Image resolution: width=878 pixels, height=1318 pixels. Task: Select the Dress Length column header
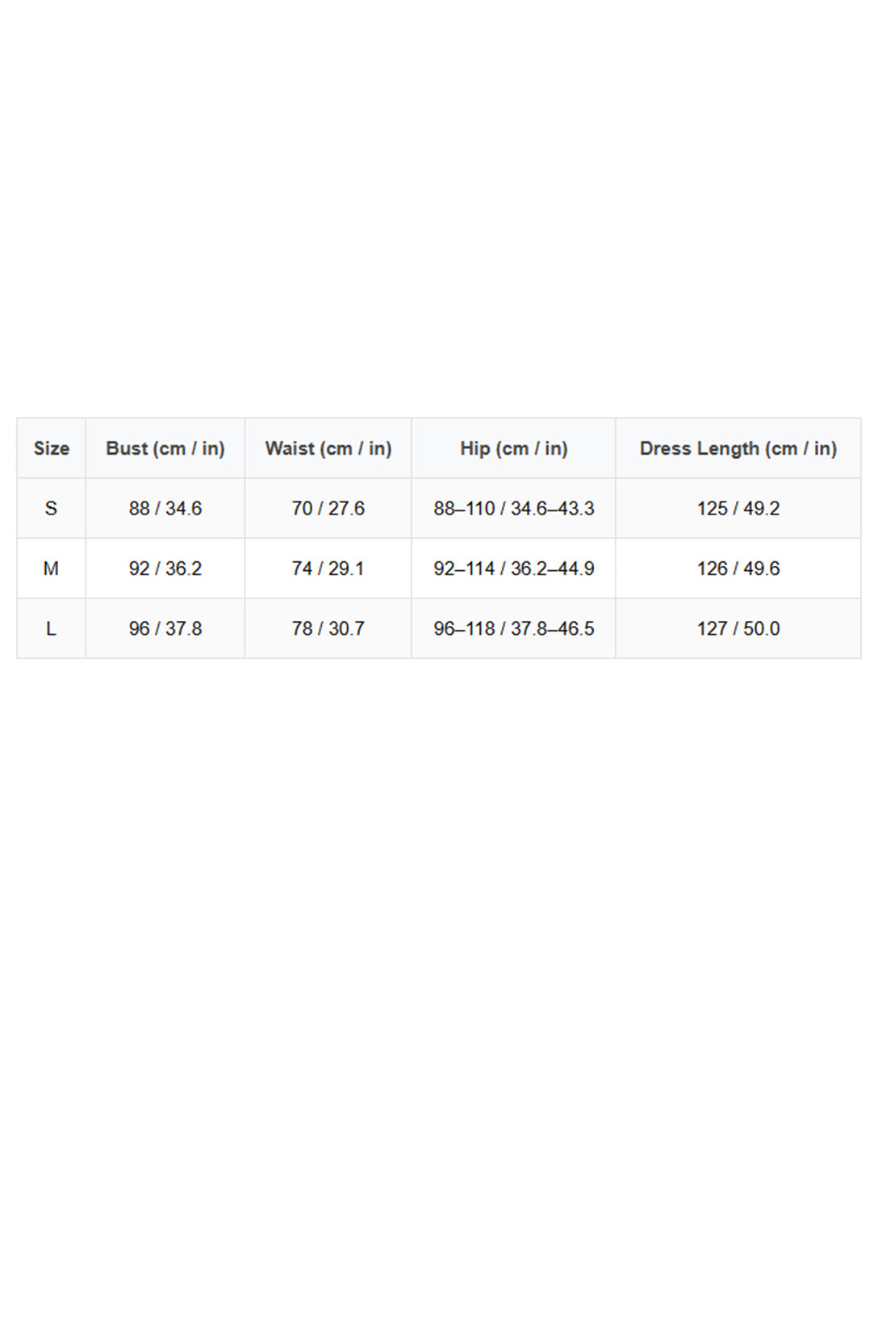coord(738,448)
